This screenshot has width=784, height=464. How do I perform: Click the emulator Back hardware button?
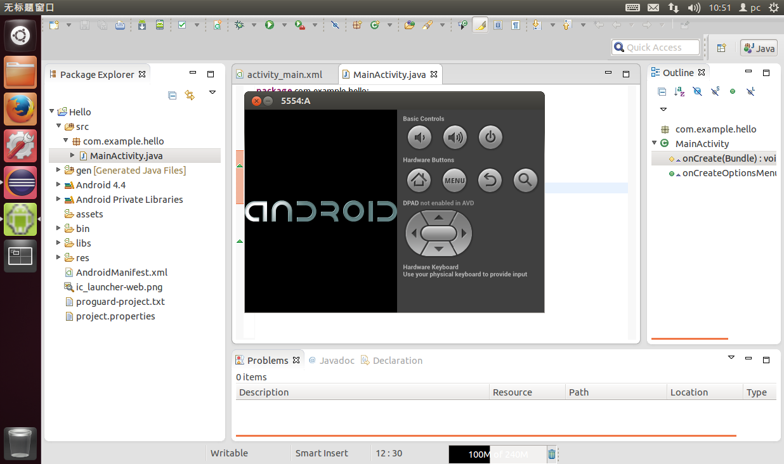coord(490,181)
